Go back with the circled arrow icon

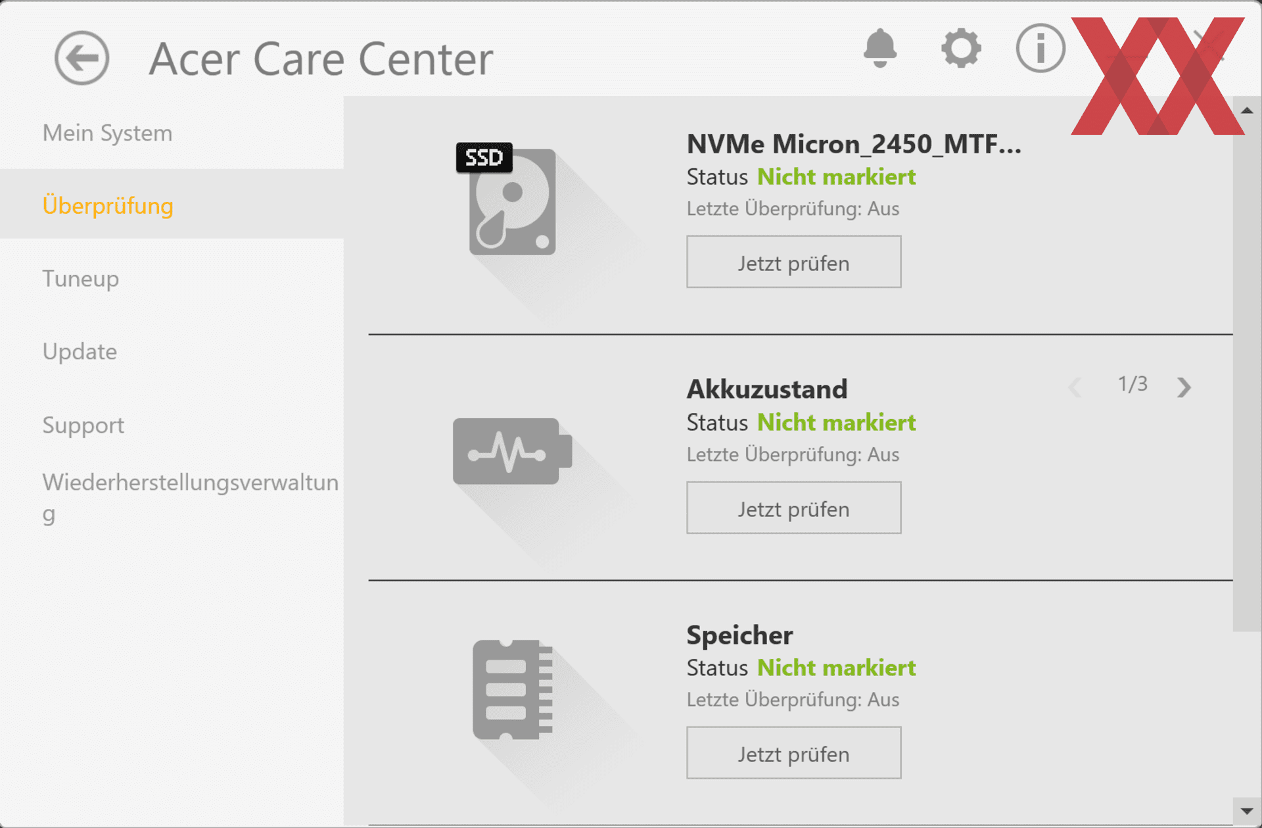82,58
